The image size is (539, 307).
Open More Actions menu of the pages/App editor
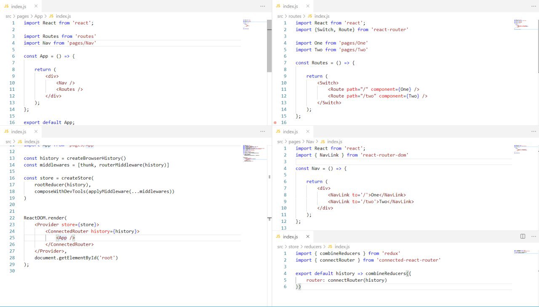click(x=263, y=6)
